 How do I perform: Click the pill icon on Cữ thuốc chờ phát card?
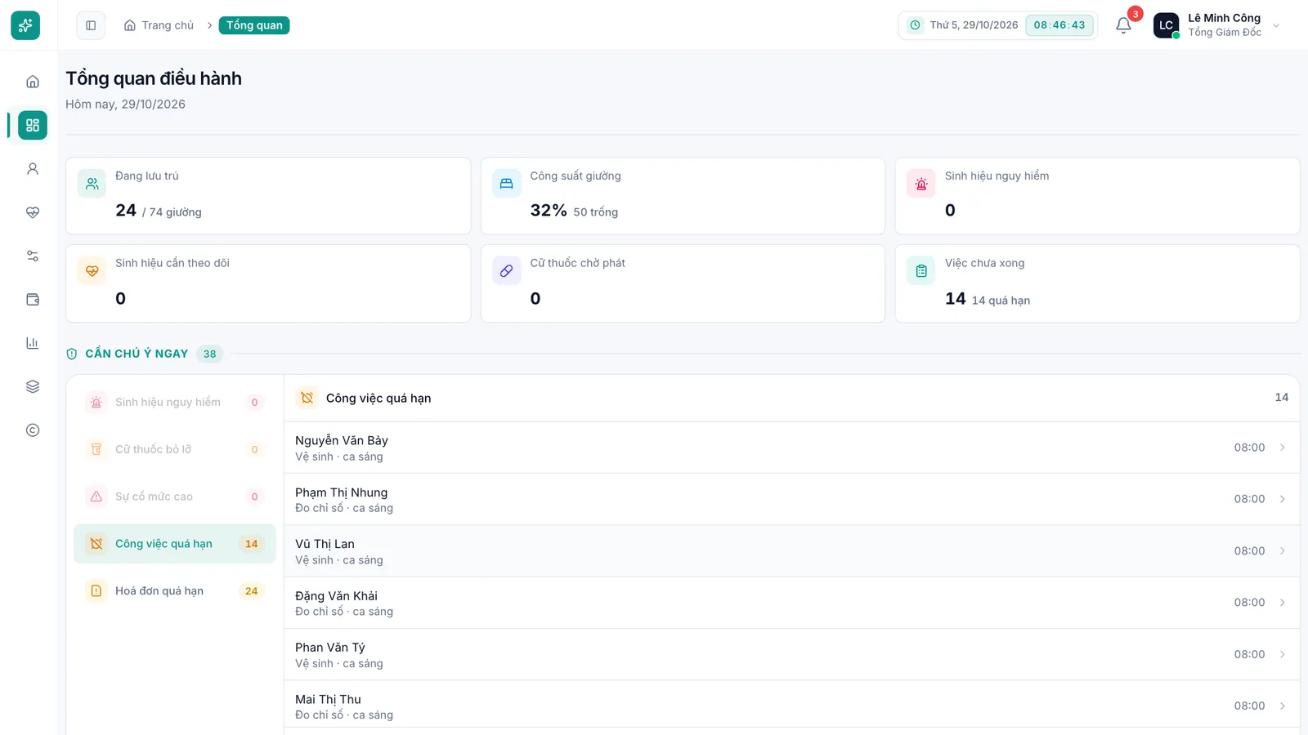pyautogui.click(x=507, y=271)
